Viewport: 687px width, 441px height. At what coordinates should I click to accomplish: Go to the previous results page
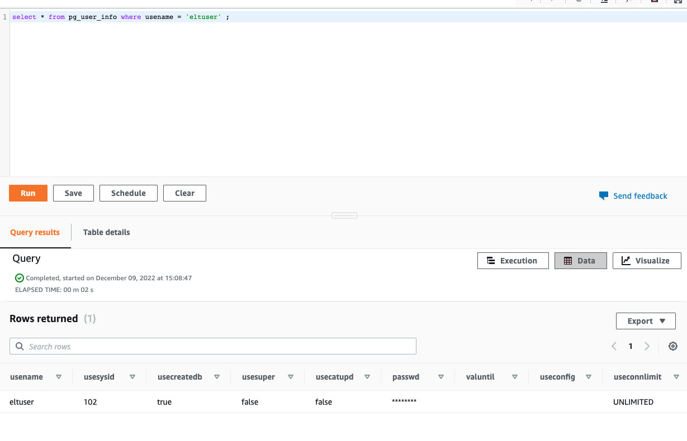614,346
